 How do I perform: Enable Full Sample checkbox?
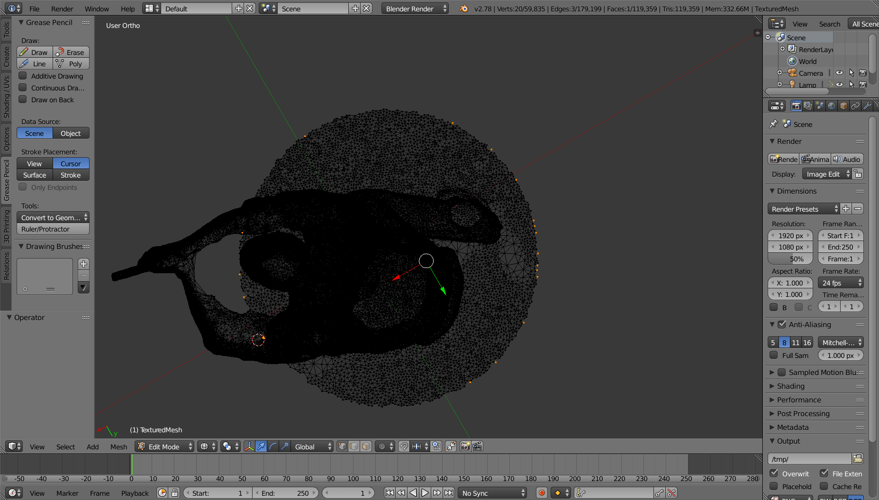(x=774, y=355)
